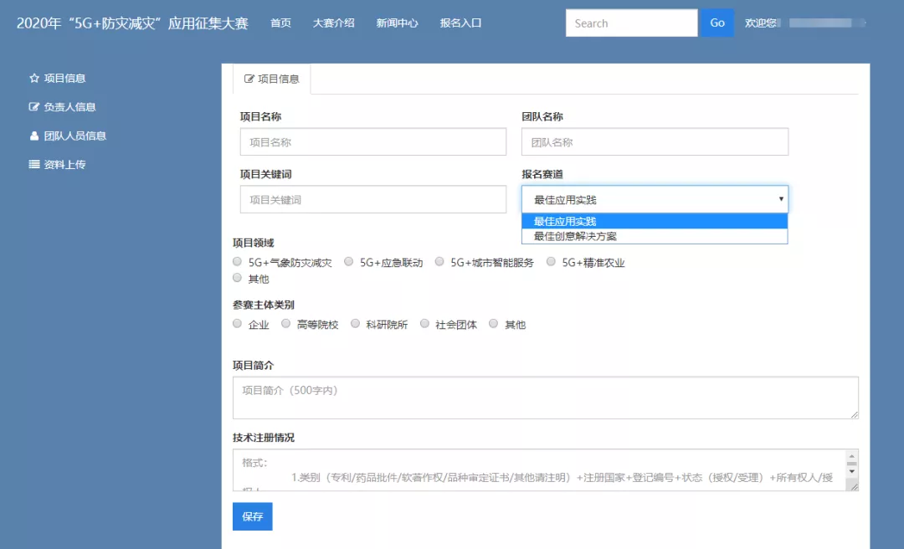This screenshot has width=904, height=549.
Task: Choose 最佳应用实践 option in the list
Action: point(655,222)
